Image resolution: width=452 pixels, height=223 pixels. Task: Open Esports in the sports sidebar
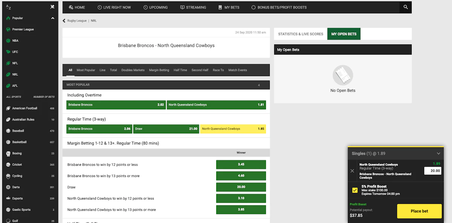[x=17, y=199]
